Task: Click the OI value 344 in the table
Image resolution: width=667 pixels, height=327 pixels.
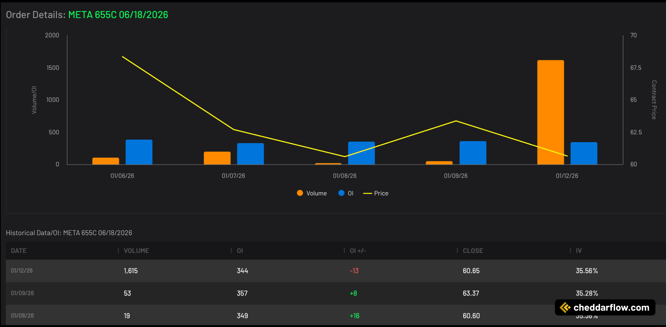Action: pyautogui.click(x=242, y=271)
